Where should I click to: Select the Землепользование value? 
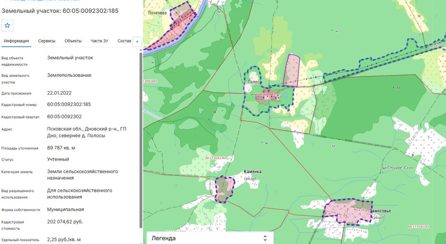(x=69, y=75)
